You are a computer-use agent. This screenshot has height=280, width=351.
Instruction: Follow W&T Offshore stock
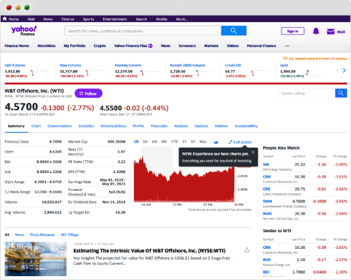[x=89, y=94]
